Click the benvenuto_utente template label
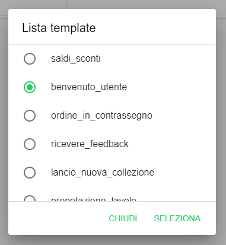Viewport: 226px width, 245px height. point(89,87)
